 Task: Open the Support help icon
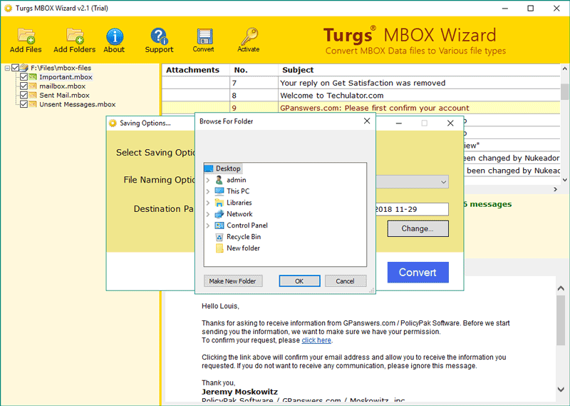click(159, 36)
